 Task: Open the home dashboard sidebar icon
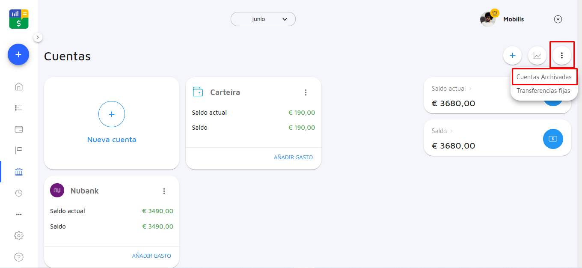pos(19,87)
